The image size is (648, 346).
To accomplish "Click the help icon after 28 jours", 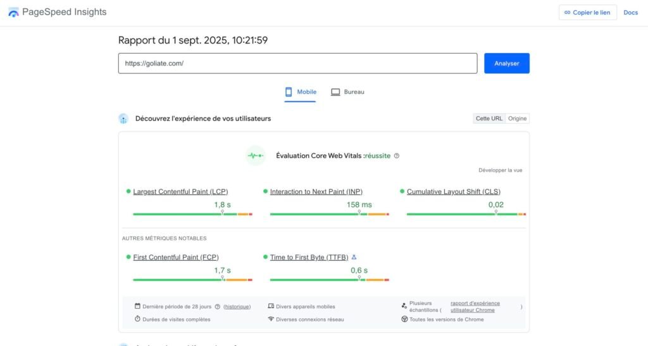I will pos(218,307).
